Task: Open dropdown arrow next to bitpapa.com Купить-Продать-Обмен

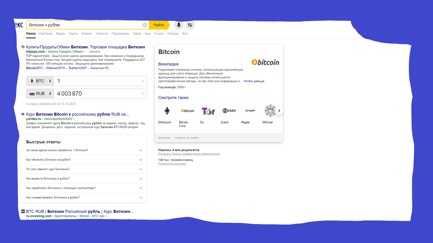Action: click(x=84, y=52)
